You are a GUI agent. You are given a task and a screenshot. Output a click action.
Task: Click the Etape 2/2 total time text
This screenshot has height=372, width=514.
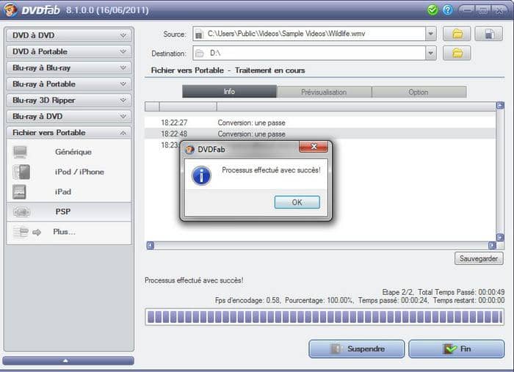coord(444,292)
